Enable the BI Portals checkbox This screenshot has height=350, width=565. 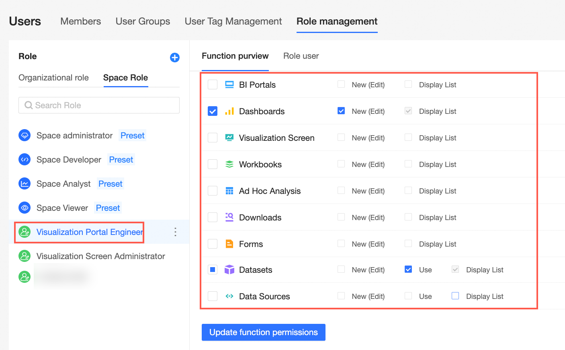[213, 85]
